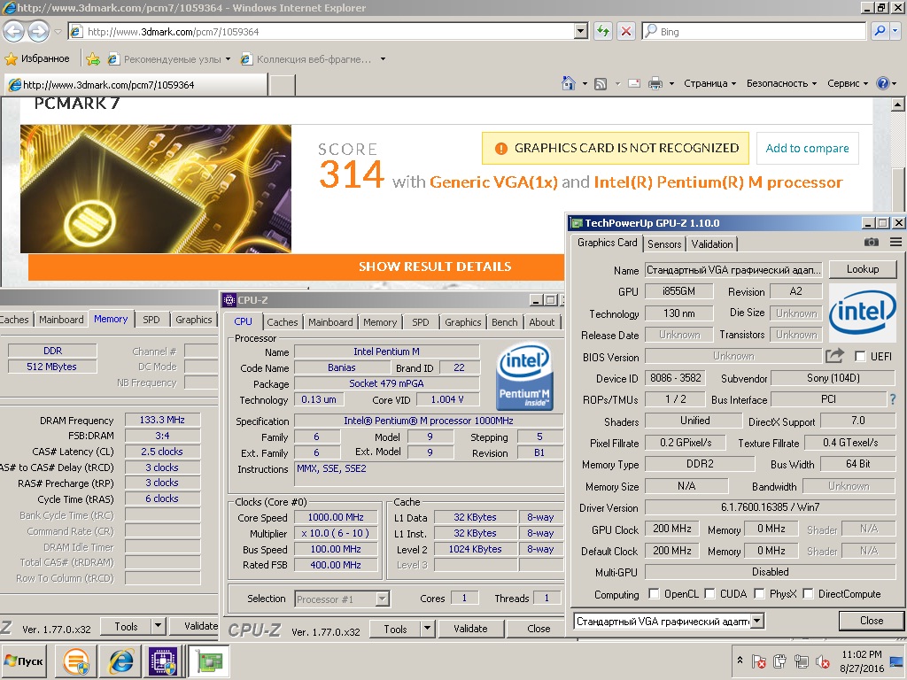
Task: Open the Безопасность menu dropdown
Action: point(781,83)
